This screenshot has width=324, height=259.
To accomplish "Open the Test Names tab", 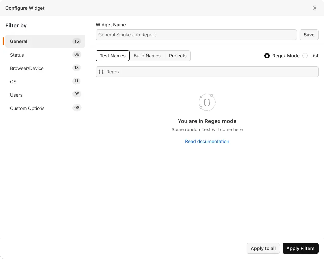I will point(113,56).
